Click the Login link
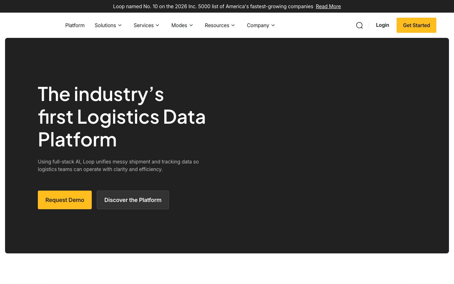454x284 pixels. pyautogui.click(x=382, y=25)
